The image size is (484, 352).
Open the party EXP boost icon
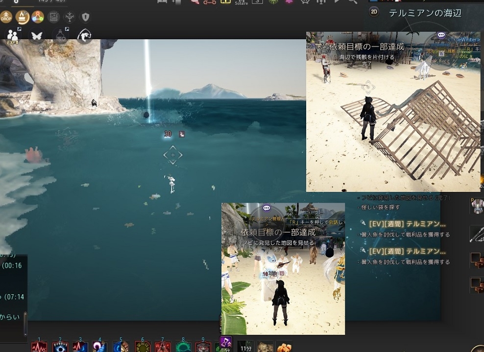click(x=13, y=36)
